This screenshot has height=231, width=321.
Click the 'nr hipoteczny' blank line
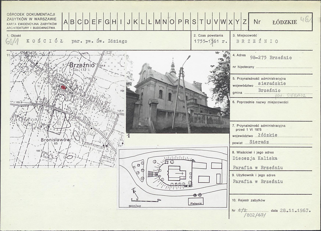pyautogui.click(x=284, y=67)
